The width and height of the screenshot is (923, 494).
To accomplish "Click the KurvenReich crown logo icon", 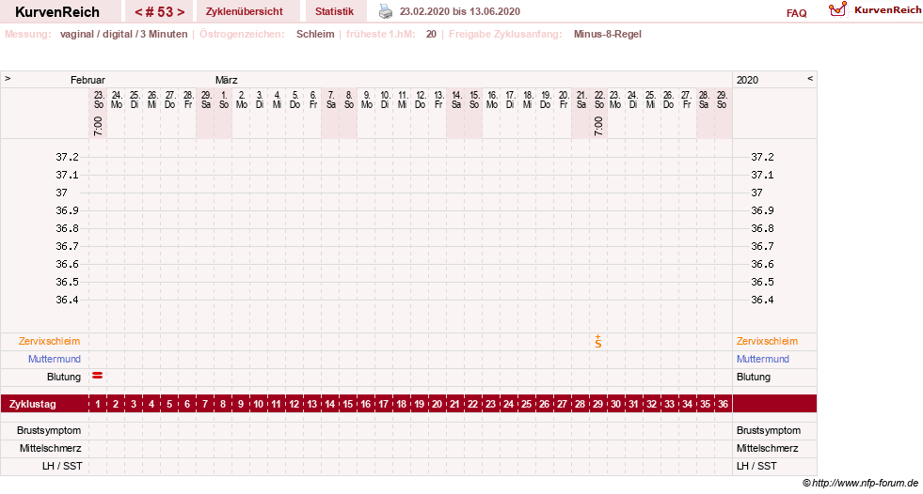I will [837, 9].
